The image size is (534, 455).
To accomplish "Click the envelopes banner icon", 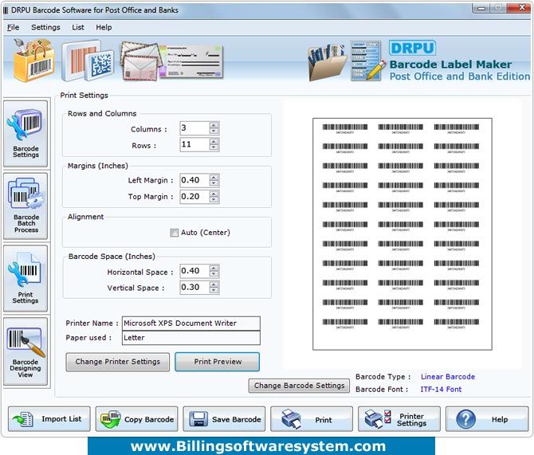I will pyautogui.click(x=139, y=61).
